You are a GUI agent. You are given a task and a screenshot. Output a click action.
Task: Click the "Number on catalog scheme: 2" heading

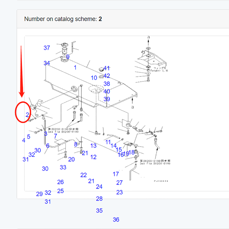click(63, 19)
